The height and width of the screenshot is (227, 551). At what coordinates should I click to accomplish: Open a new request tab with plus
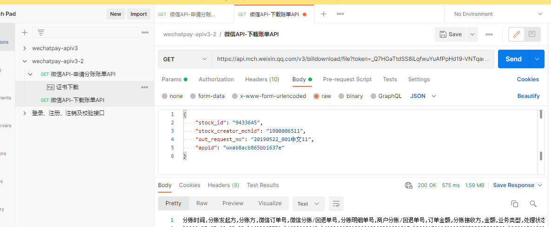tap(324, 14)
